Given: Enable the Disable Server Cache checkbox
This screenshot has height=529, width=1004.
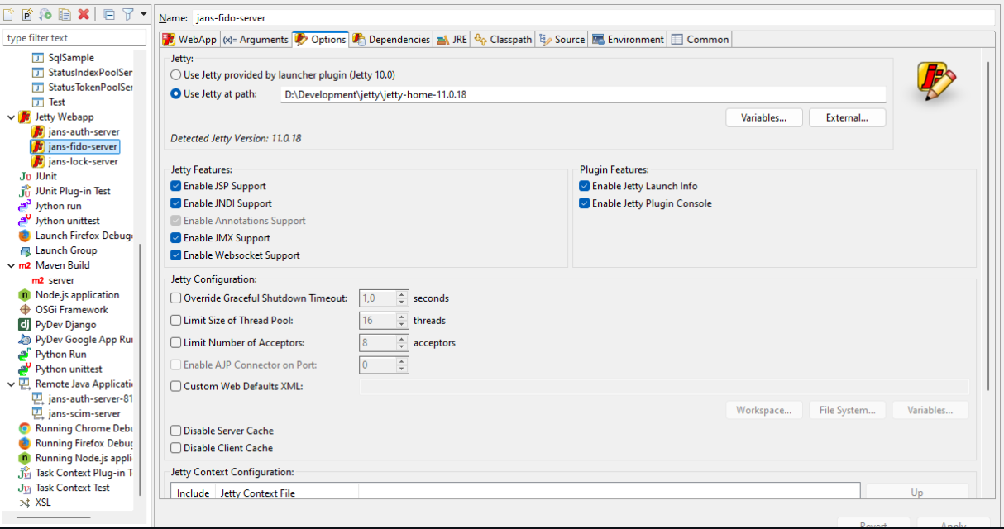Looking at the screenshot, I should [175, 431].
